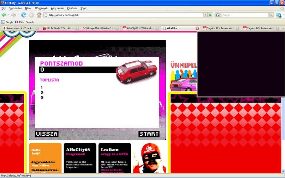Switch to the Amazon.co.uk tab
Image resolution: width=285 pixels, height=178 pixels.
click(20, 28)
